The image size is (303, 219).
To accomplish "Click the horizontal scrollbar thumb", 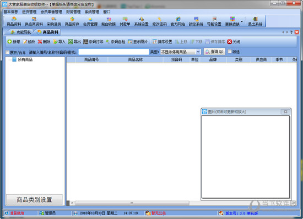I will click(x=132, y=203).
